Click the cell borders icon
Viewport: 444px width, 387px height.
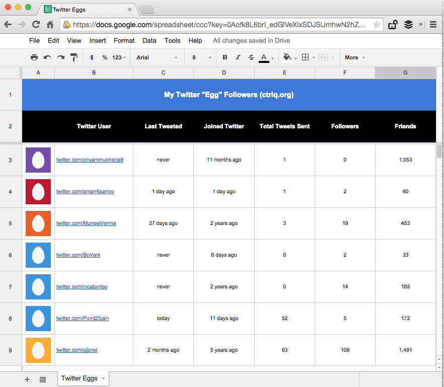pos(305,57)
